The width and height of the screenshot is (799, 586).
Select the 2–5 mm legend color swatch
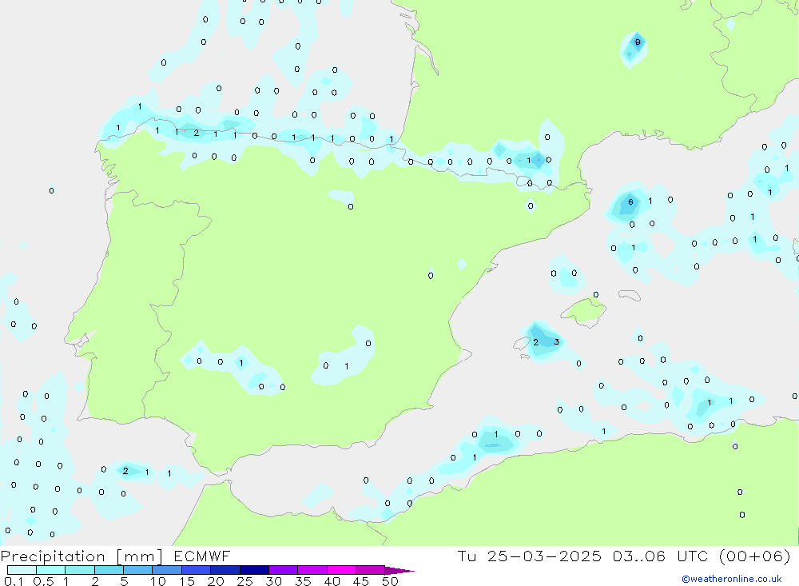(109, 570)
